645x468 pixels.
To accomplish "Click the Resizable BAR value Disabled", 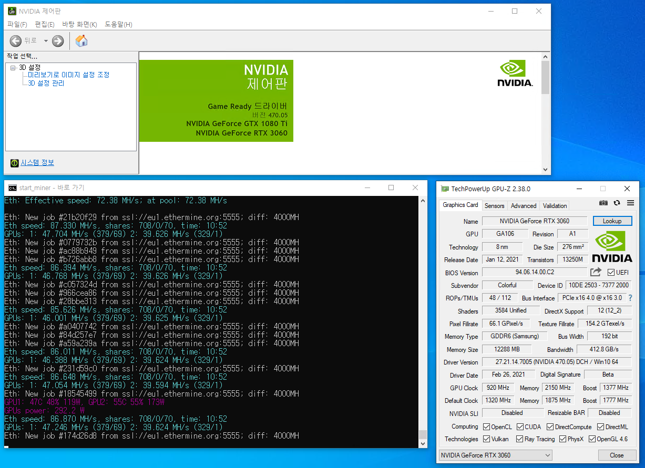I will coord(609,413).
